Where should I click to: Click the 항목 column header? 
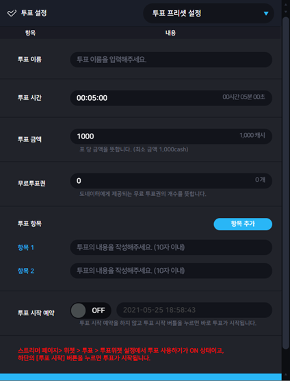tap(30, 33)
